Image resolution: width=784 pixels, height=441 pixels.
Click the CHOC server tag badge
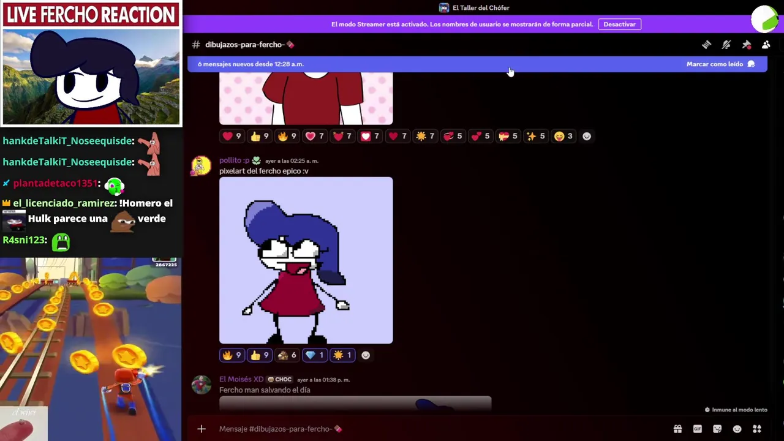point(280,380)
